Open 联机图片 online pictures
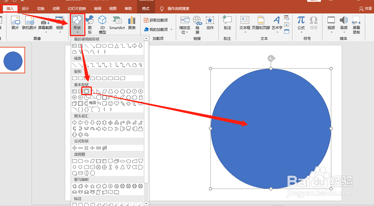The height and width of the screenshot is (206, 374). point(29,23)
